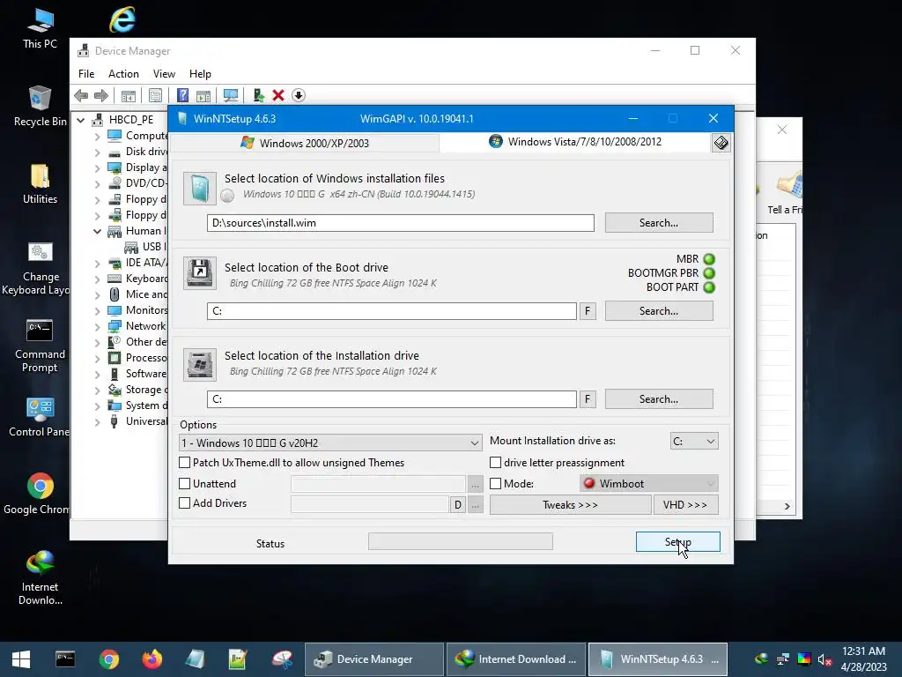902x677 pixels.
Task: Click the Installation drive hard disk icon
Action: tap(200, 364)
